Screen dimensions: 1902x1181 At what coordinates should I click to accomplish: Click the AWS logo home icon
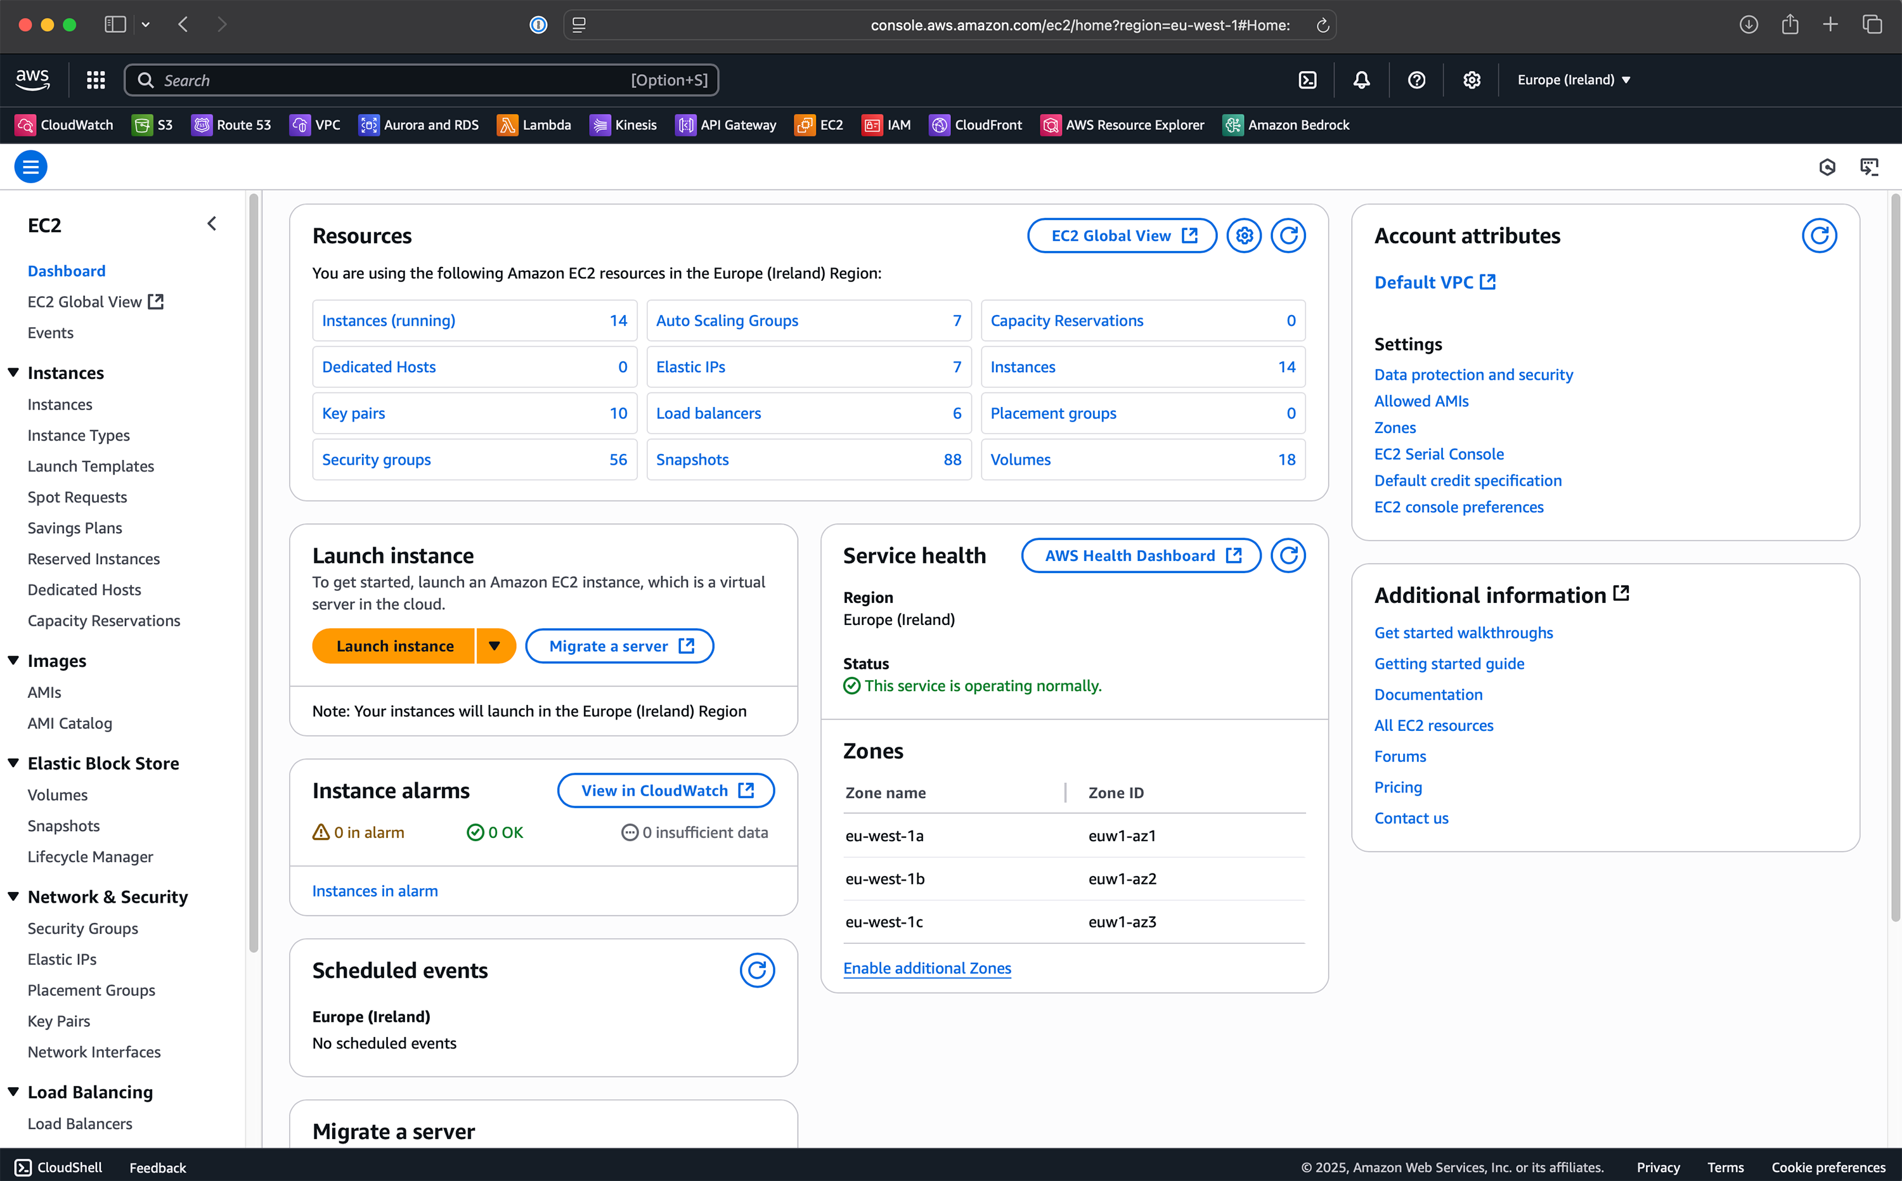[32, 79]
